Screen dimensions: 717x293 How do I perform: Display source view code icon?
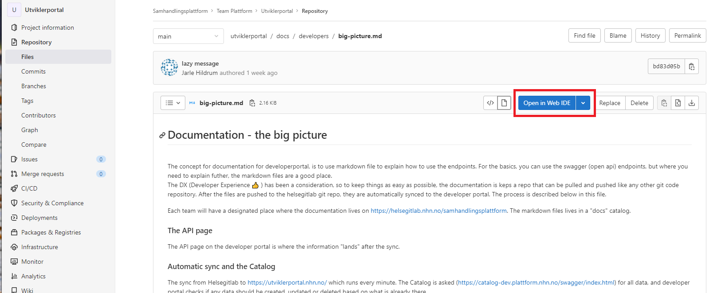(x=490, y=103)
